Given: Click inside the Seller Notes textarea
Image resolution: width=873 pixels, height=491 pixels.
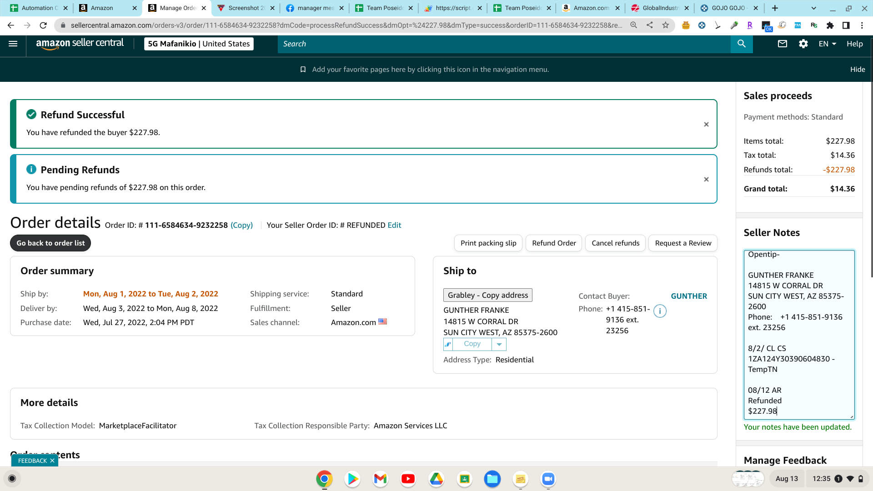Looking at the screenshot, I should (x=799, y=335).
